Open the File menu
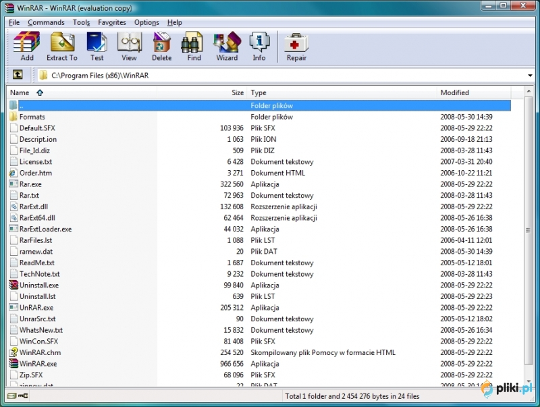The image size is (540, 407). point(14,22)
